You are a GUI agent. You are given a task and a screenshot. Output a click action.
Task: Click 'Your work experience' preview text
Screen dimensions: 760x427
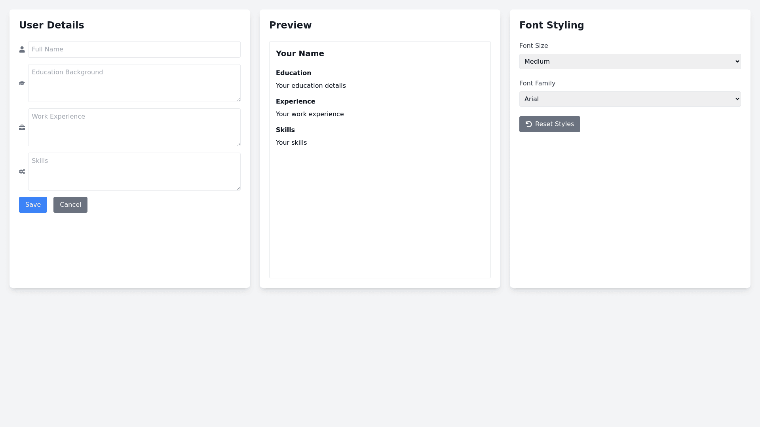click(x=310, y=114)
